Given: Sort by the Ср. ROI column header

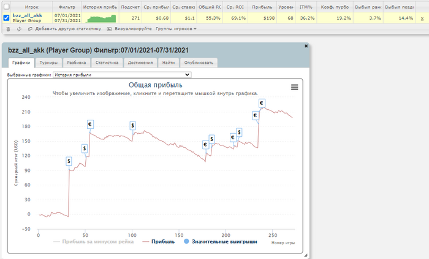Looking at the screenshot, I should (x=235, y=7).
